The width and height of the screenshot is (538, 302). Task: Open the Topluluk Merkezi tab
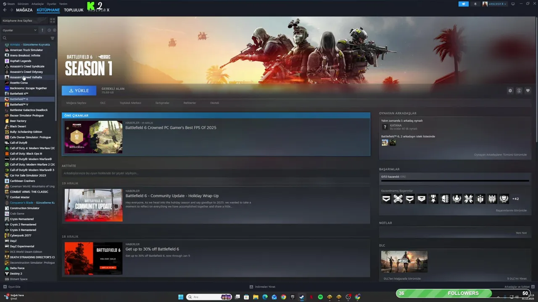coord(130,103)
